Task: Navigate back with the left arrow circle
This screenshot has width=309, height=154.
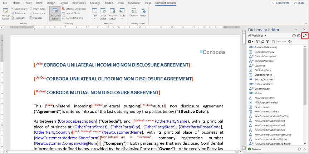Action: 294,36
